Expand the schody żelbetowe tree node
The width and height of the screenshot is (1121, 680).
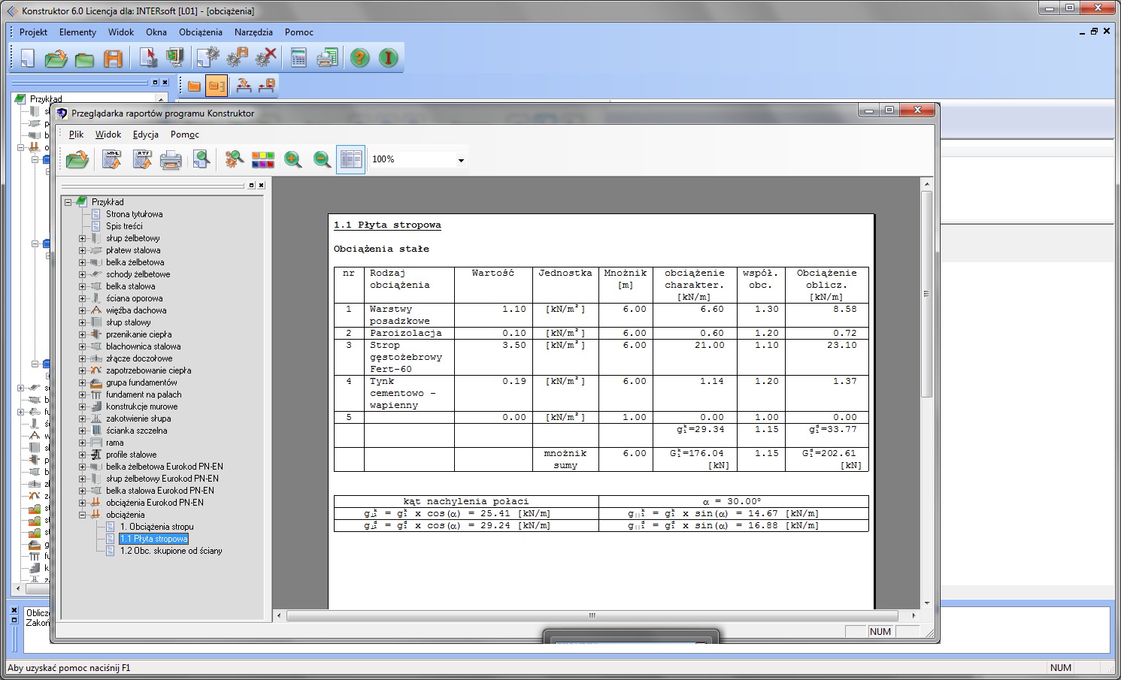[82, 274]
